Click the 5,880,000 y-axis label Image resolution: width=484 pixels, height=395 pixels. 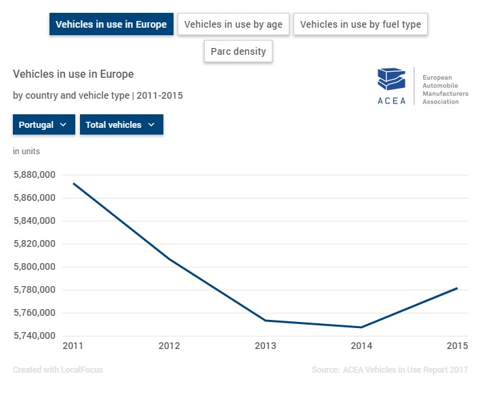[34, 175]
